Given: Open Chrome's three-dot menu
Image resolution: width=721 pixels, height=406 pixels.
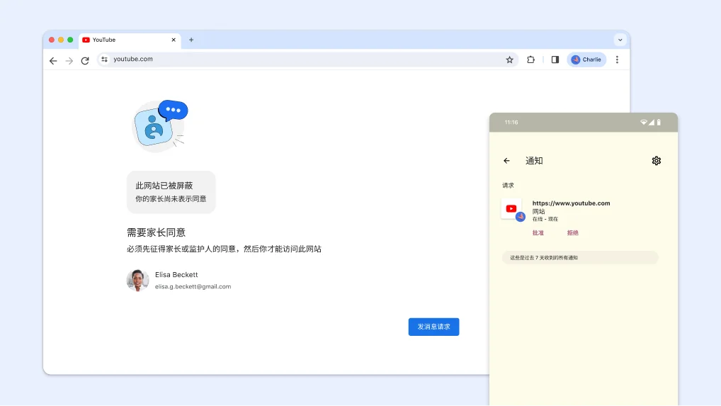Looking at the screenshot, I should pyautogui.click(x=617, y=60).
